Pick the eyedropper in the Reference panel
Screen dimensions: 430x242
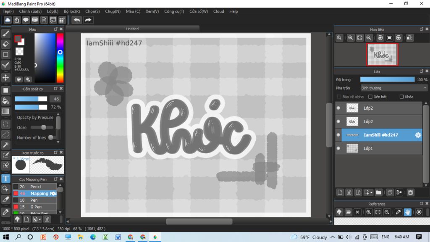398,212
